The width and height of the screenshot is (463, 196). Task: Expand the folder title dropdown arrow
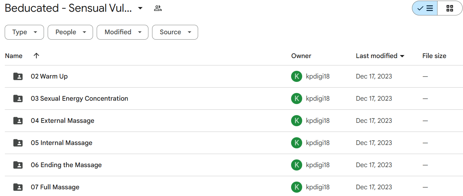click(140, 8)
